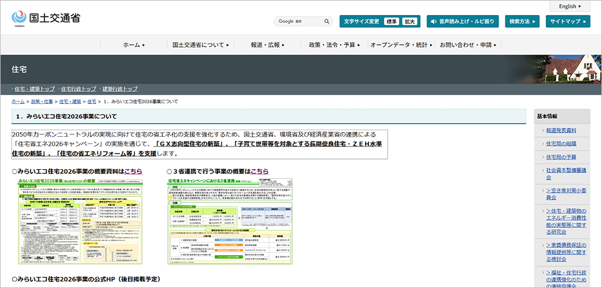Open 家賃債務保証 検討会 sidebar link

coord(566,253)
